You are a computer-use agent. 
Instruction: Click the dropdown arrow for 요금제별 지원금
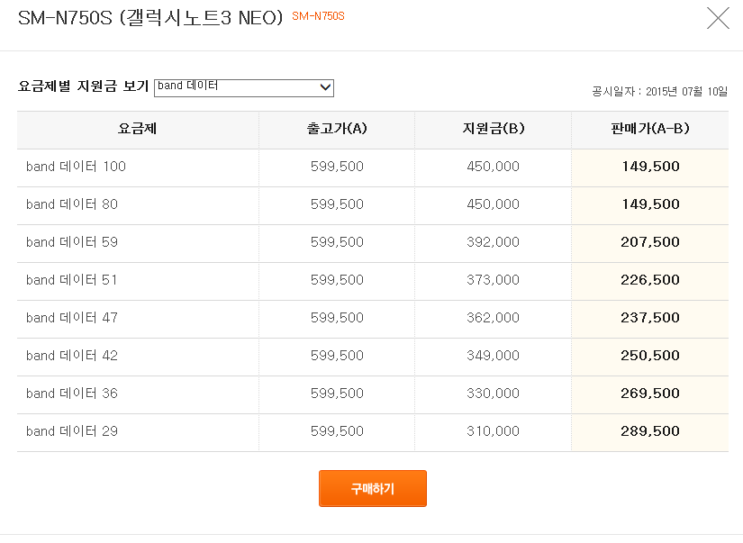(x=325, y=87)
